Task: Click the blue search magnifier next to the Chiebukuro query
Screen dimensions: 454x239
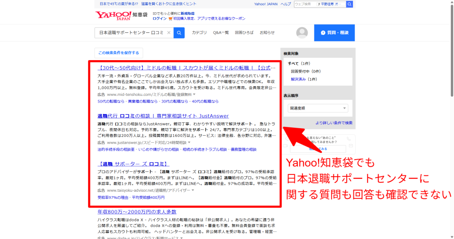Action: coord(179,33)
